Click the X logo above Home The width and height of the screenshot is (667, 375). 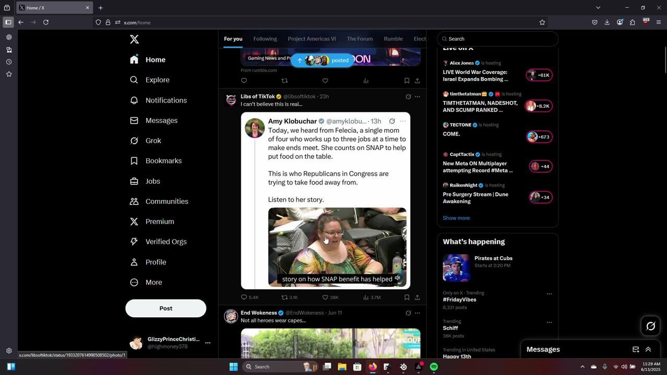(134, 39)
